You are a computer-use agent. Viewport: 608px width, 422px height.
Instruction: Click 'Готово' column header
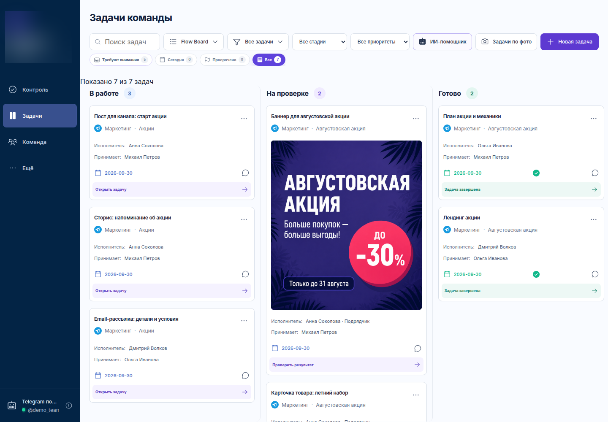[450, 93]
